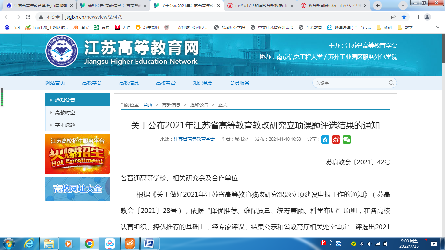Click 首页 breadcrumb link
Image resolution: width=445 pixels, height=250 pixels.
pyautogui.click(x=148, y=105)
